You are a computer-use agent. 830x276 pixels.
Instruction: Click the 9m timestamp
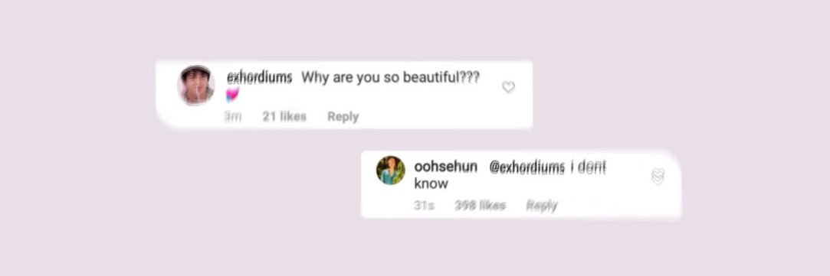coord(232,117)
